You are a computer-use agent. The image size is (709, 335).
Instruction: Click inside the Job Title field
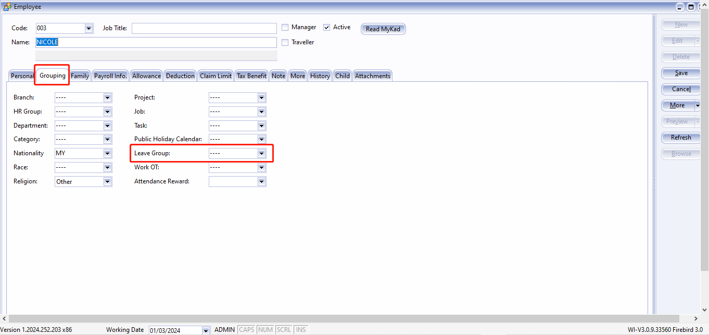point(203,28)
